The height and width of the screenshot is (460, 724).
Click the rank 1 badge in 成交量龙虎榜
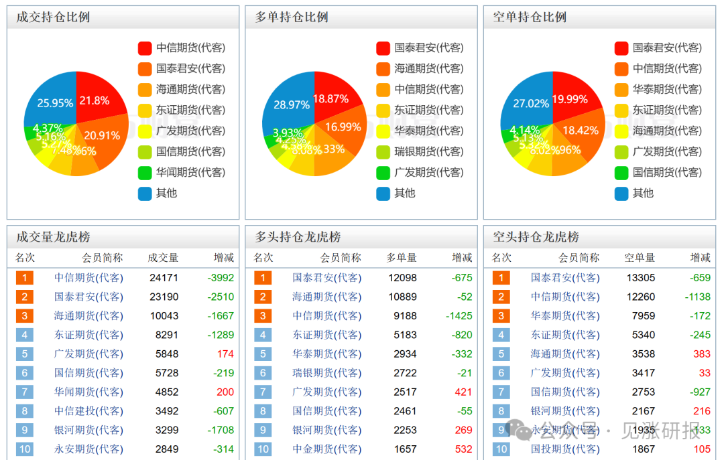[x=24, y=278]
